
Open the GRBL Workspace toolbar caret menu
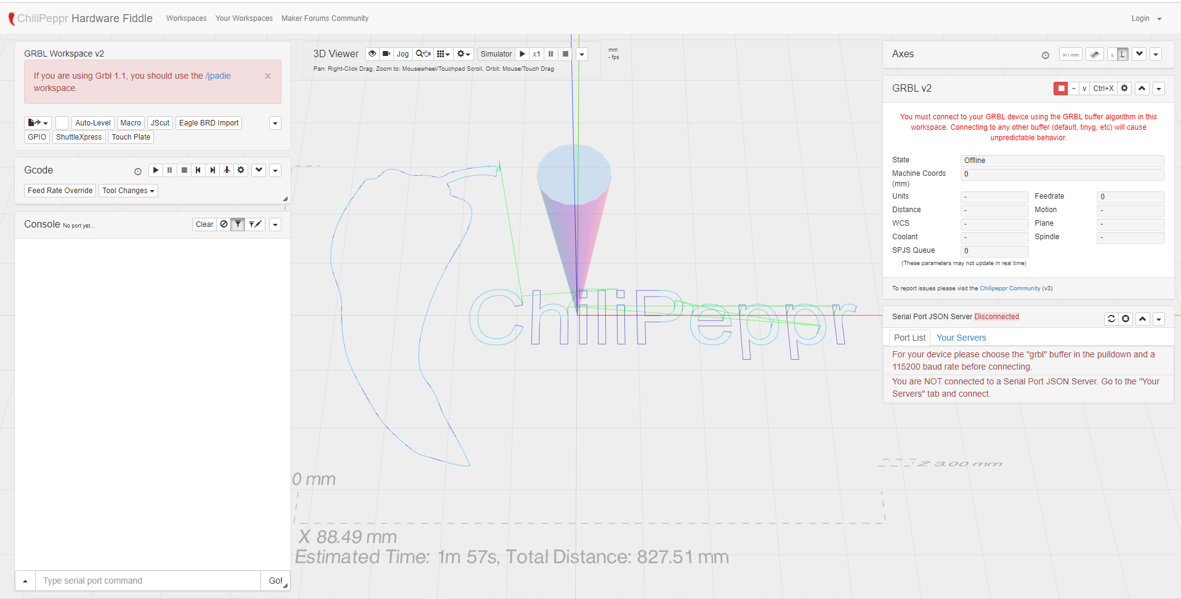tap(275, 123)
